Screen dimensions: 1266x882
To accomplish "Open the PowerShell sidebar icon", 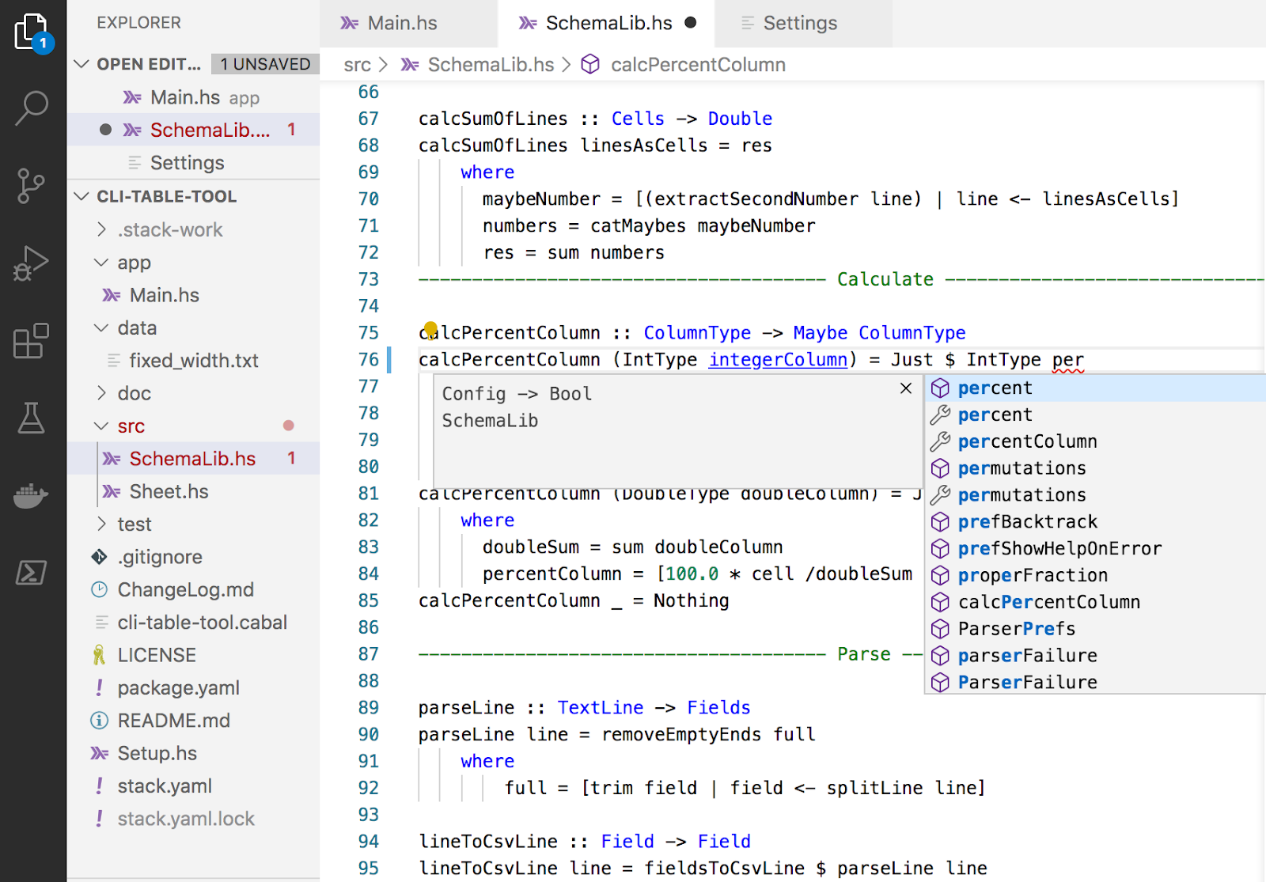I will click(32, 573).
